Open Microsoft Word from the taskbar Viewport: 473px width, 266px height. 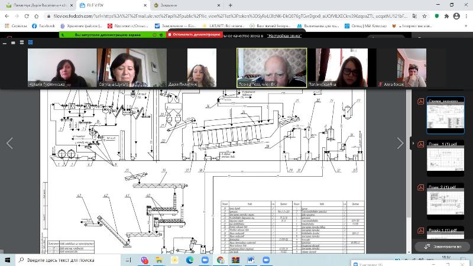[251, 260]
